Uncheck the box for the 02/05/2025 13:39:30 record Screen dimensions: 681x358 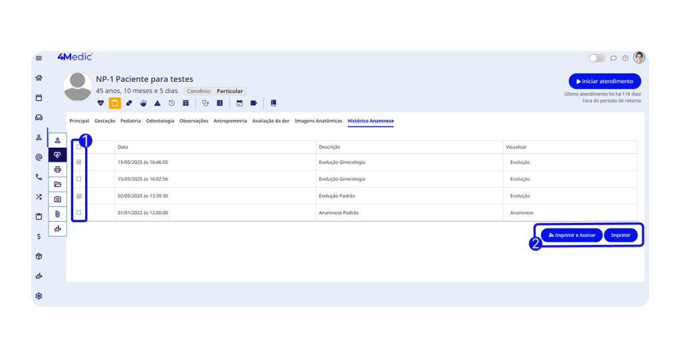79,196
